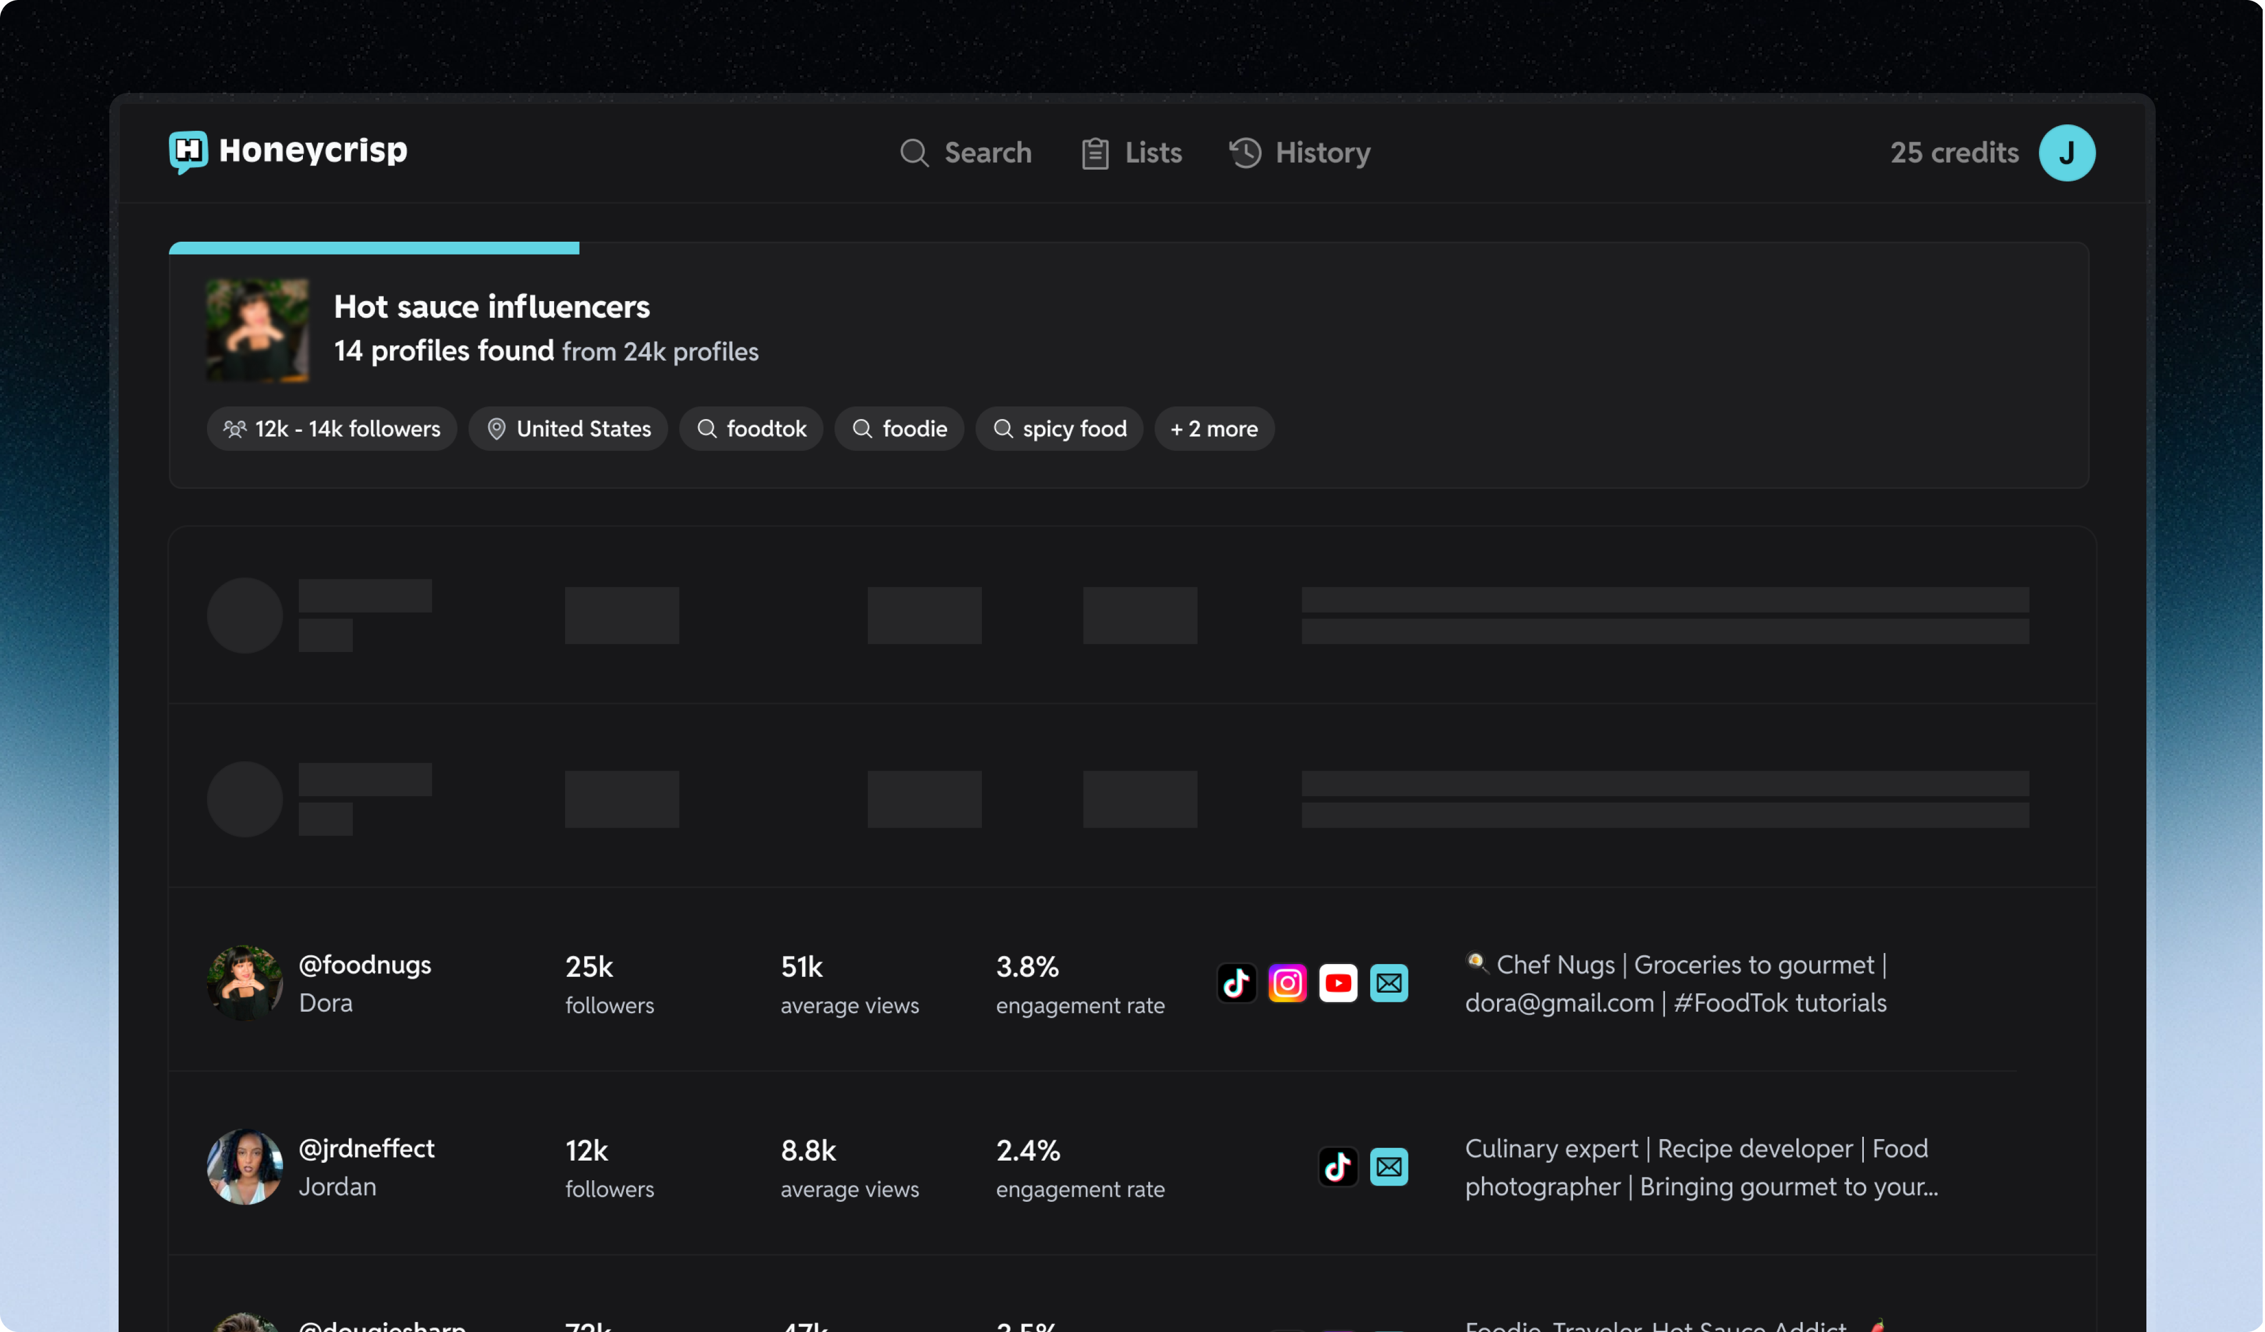Open TikTok icon for @foodnugs

pyautogui.click(x=1236, y=983)
